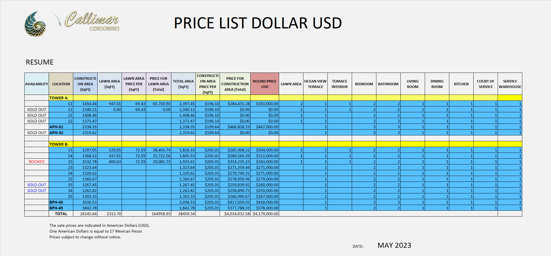Click the AVAILABILITY column header
This screenshot has width=551, height=256.
tap(36, 84)
